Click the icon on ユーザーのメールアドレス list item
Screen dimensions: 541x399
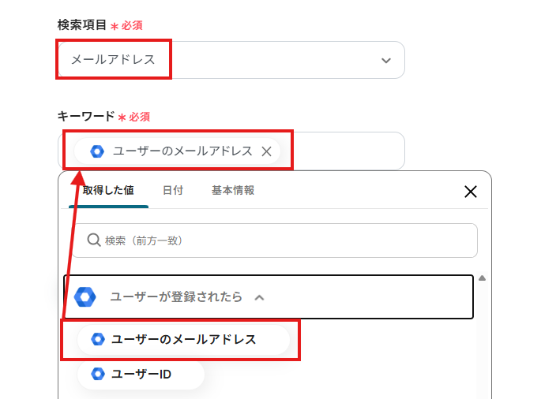point(98,339)
